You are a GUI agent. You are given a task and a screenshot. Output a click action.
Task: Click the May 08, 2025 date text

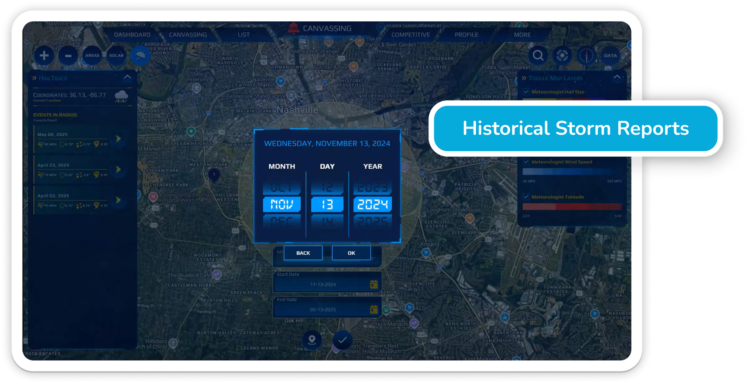[x=52, y=134]
